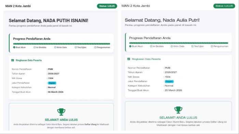Click Tes/Ujian check icon in right panel
Viewport: 239px width, 134px height.
192,46
